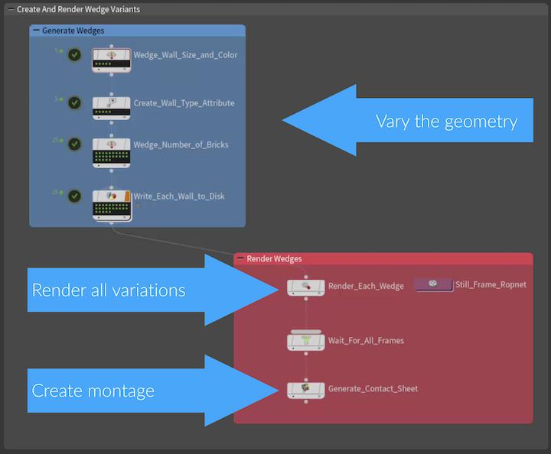Click the green checkmark beside Wedge_Wall_Size_and_Color
Image resolution: width=551 pixels, height=454 pixels.
(74, 55)
